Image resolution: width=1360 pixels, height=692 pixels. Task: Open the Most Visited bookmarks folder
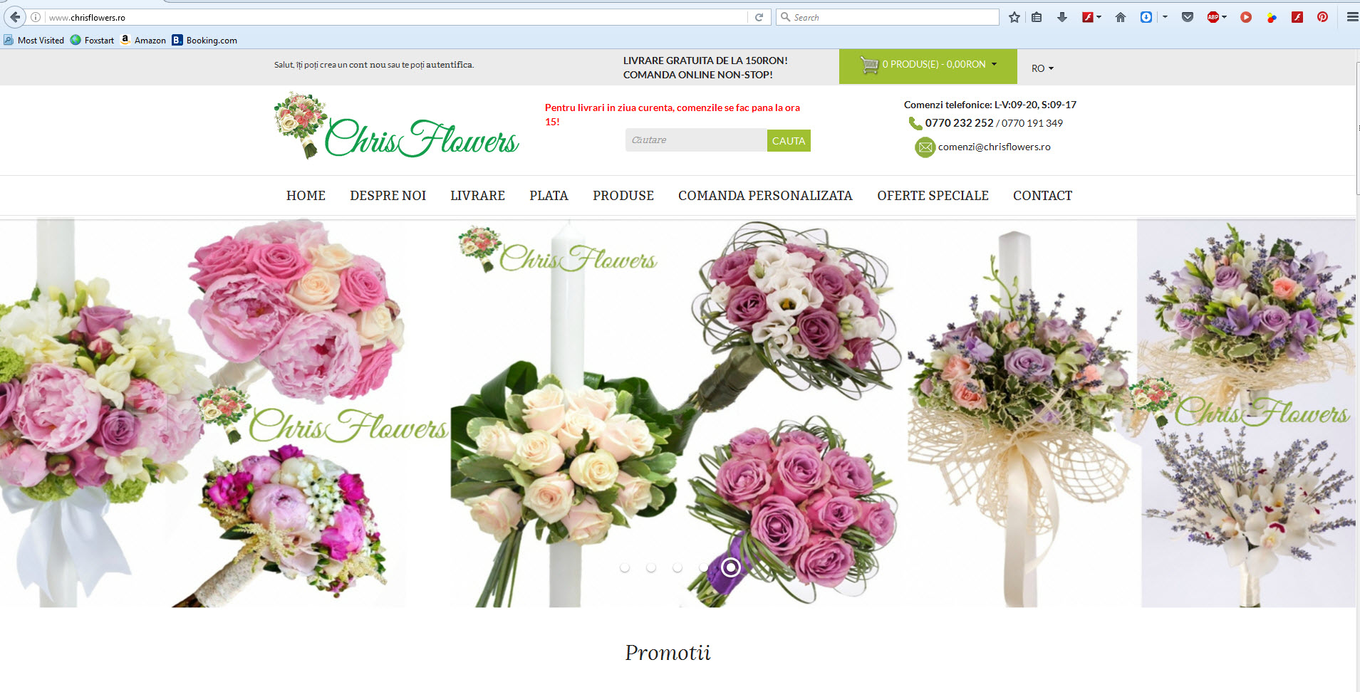(34, 41)
